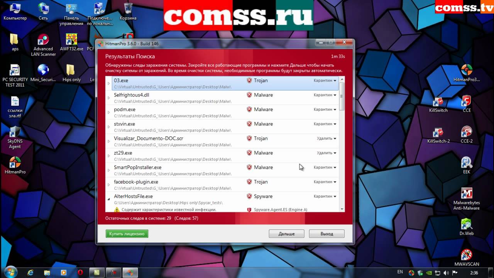Open Панель управления desktop icon

71,14
